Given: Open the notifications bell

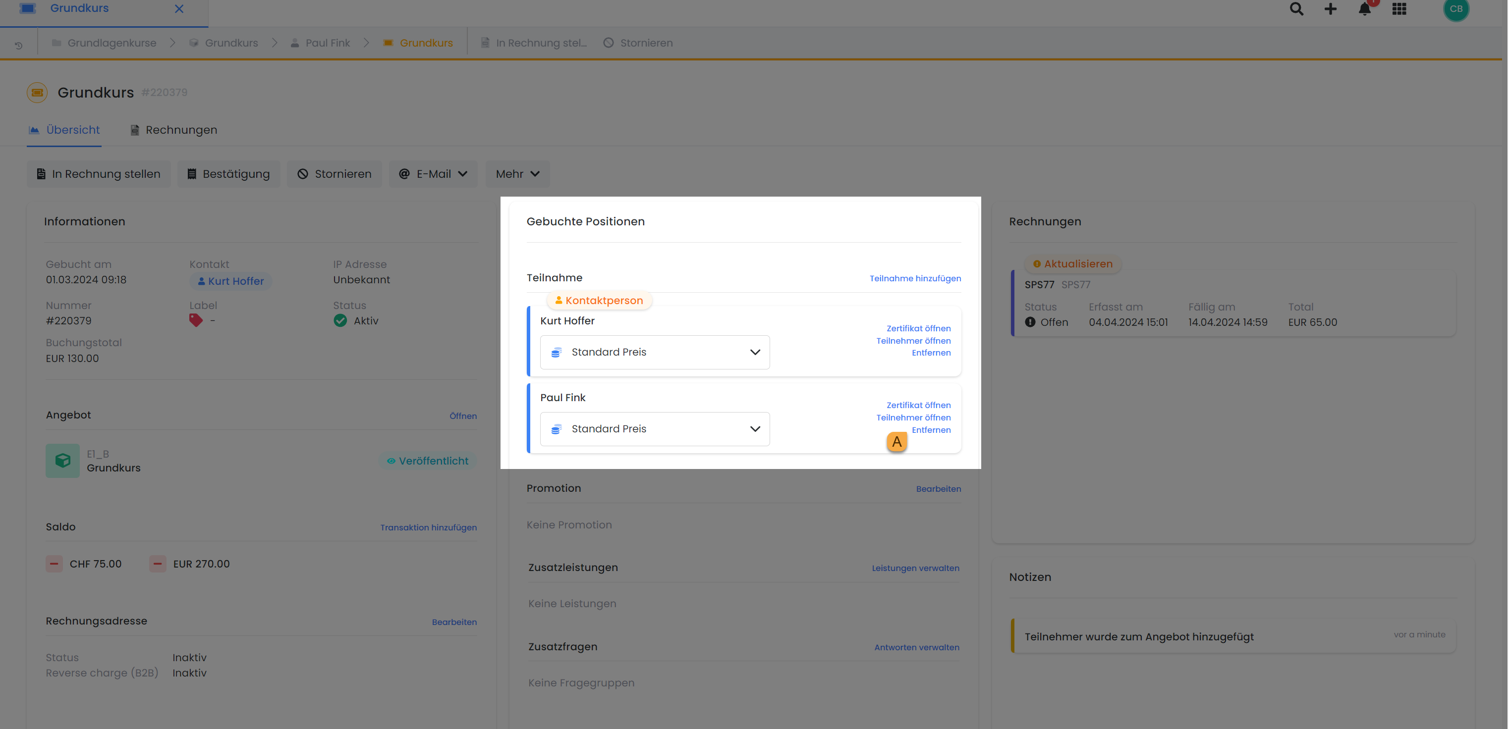Looking at the screenshot, I should pyautogui.click(x=1364, y=9).
